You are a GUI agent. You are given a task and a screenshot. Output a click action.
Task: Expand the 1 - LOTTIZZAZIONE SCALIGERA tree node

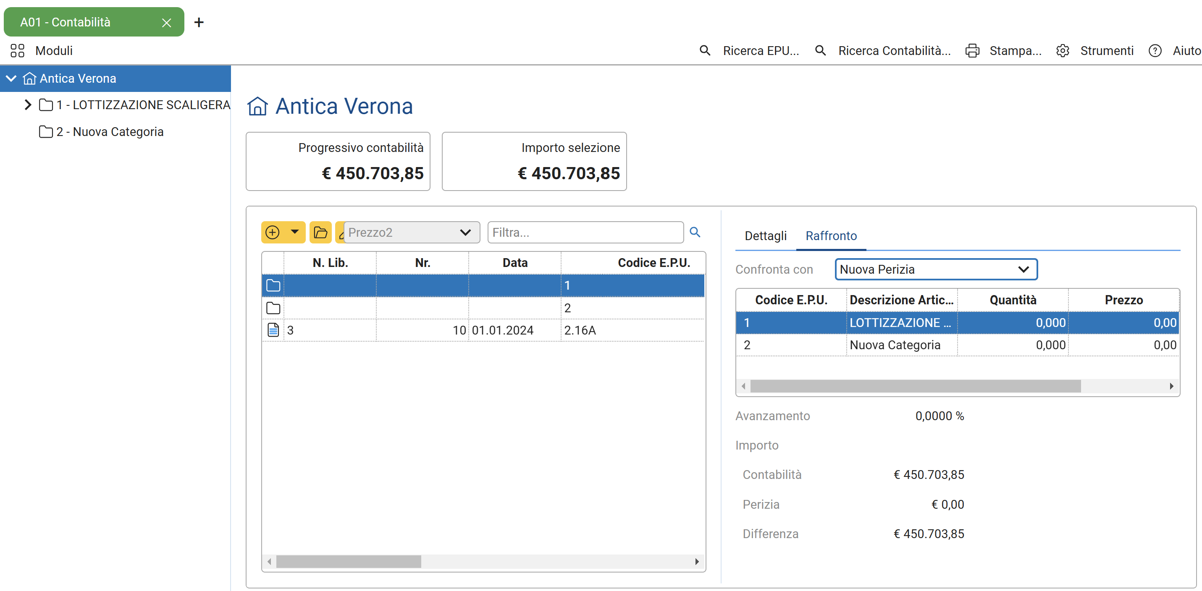click(x=28, y=105)
